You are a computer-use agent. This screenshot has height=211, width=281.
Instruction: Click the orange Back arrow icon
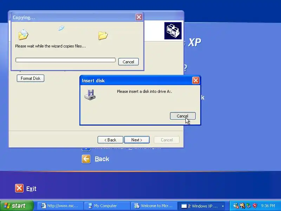pos(86,159)
